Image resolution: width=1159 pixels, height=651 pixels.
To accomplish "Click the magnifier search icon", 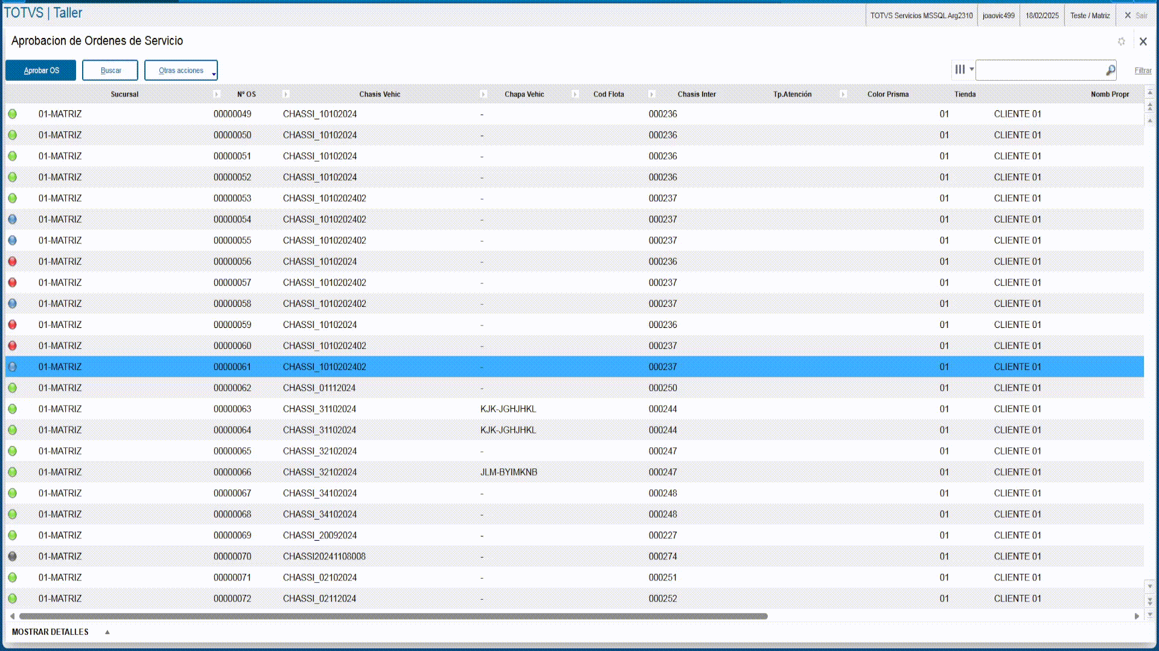I will click(1110, 71).
